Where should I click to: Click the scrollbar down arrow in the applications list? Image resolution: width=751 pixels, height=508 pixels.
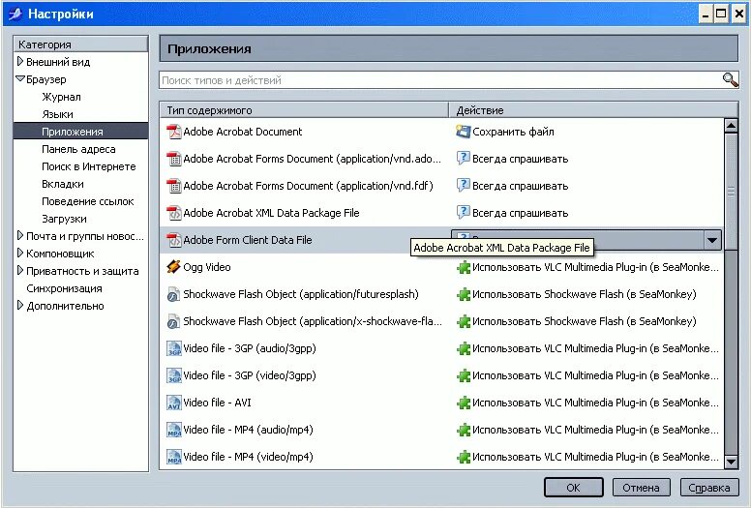[x=731, y=462]
